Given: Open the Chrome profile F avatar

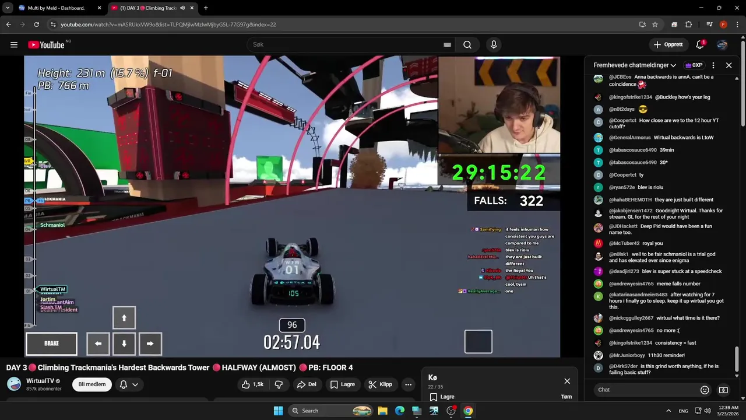Looking at the screenshot, I should [x=723, y=24].
